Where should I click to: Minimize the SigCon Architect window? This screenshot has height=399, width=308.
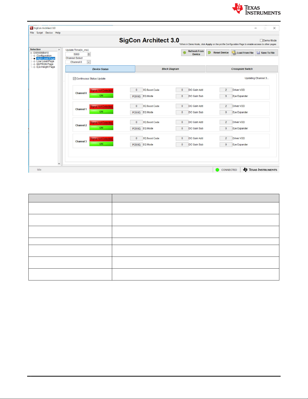click(255, 28)
